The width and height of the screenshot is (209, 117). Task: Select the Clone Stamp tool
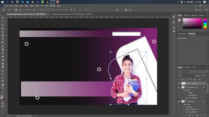(3, 49)
